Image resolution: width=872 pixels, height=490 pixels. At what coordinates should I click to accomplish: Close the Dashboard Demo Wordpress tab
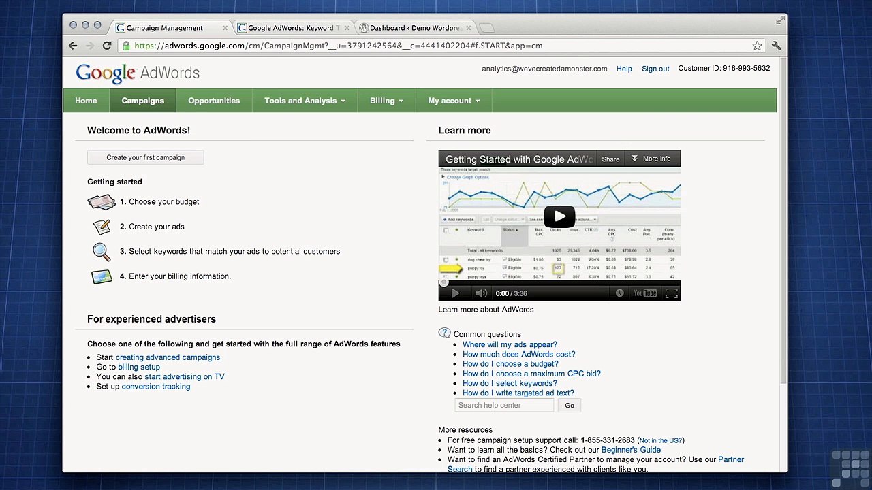click(x=468, y=28)
